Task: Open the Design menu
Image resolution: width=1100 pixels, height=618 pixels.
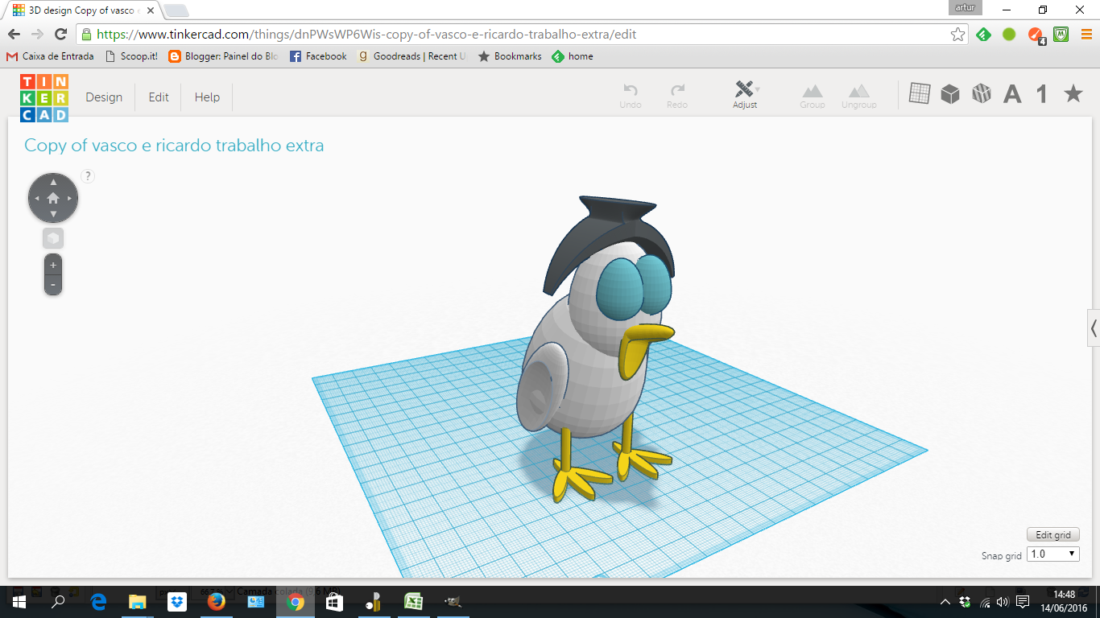Action: (104, 97)
